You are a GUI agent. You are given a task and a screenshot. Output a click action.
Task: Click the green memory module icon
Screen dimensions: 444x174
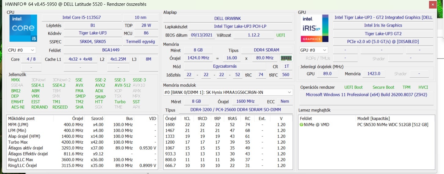pyautogui.click(x=286, y=58)
